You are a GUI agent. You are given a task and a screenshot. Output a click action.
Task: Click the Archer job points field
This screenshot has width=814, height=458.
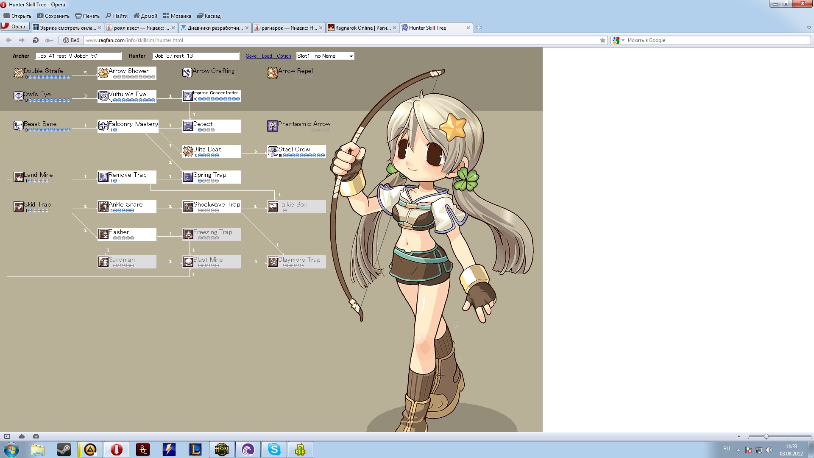click(x=78, y=56)
